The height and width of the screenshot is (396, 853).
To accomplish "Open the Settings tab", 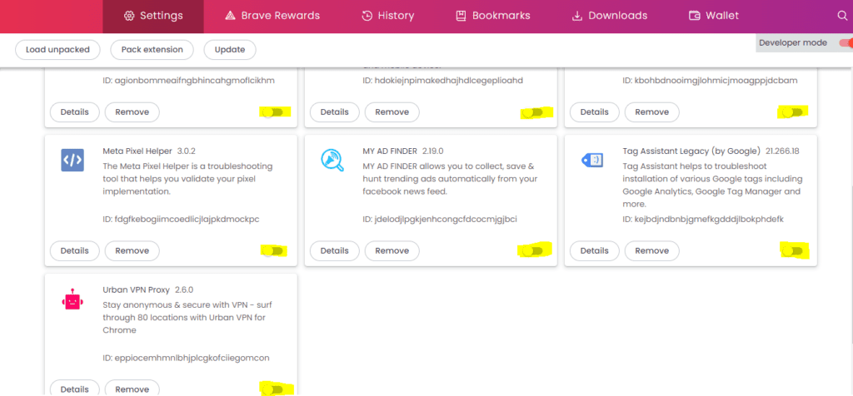I will pos(153,16).
